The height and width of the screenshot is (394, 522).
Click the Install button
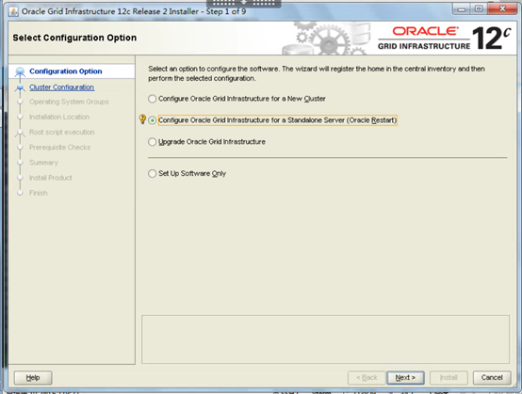449,378
